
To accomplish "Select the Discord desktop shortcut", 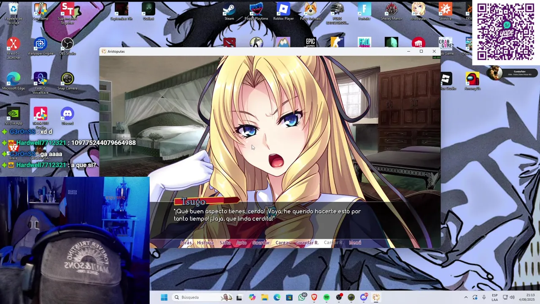I will click(67, 117).
